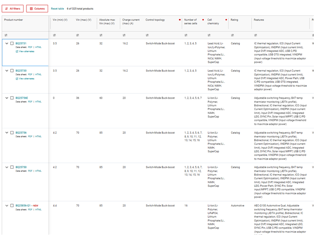Sort by Product number column header
This screenshot has width=314, height=235.
tap(13, 20)
